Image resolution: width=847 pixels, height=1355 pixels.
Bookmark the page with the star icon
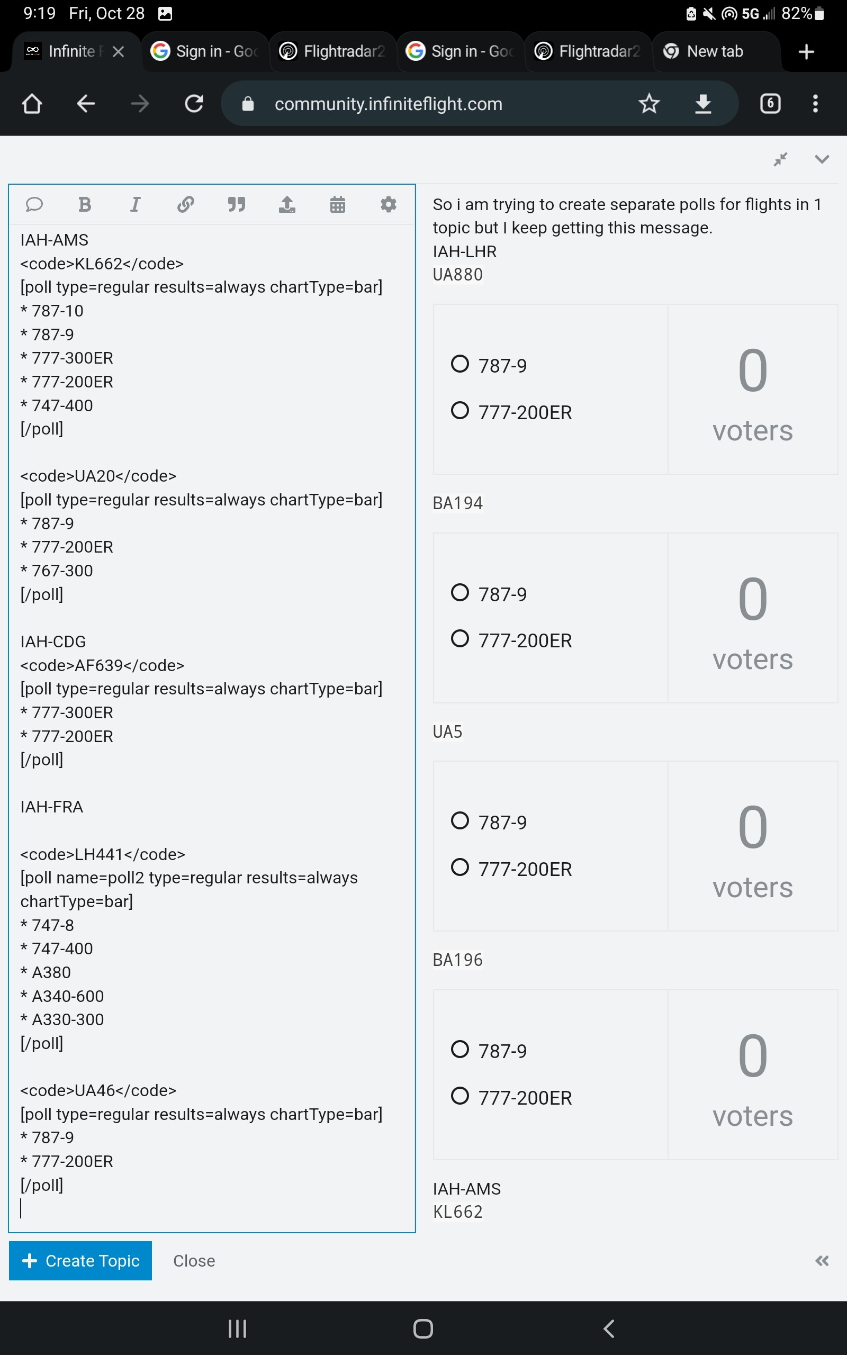click(648, 104)
